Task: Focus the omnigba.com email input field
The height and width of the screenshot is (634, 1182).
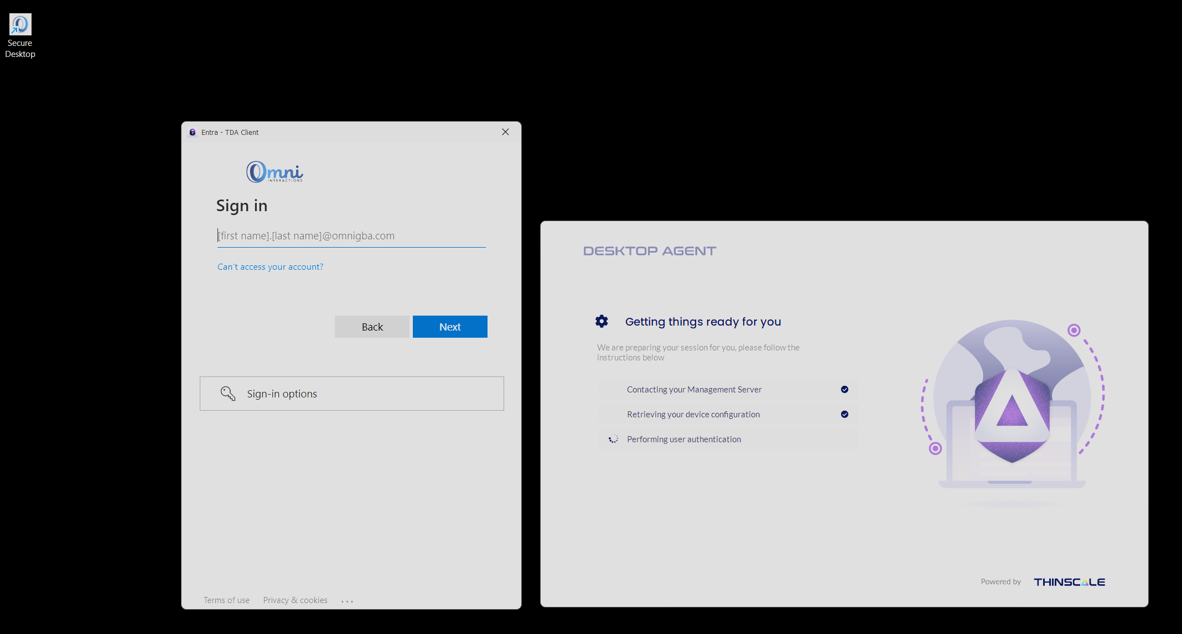Action: (351, 236)
